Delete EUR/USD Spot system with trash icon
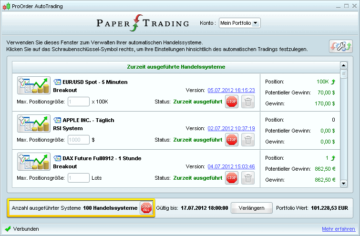The image size is (360, 236). pyautogui.click(x=248, y=102)
